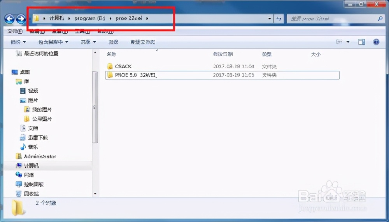Click program (D:) in the address breadcrumb
The width and height of the screenshot is (389, 222).
[x=89, y=18]
